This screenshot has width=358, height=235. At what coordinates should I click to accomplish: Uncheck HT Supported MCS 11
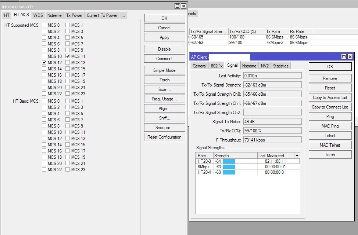68,56
